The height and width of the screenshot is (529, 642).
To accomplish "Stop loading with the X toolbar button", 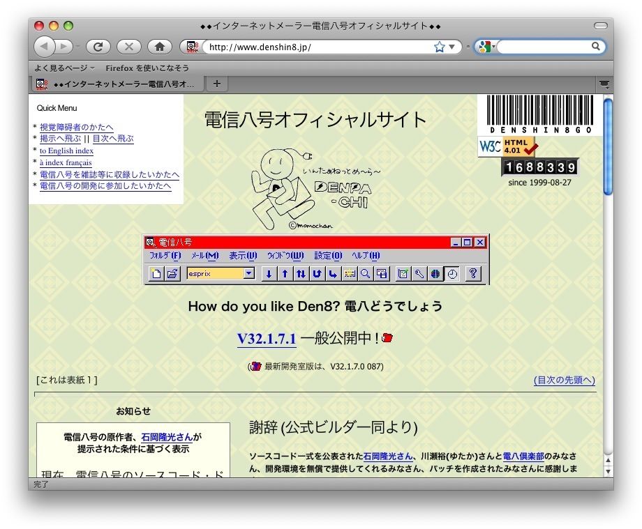I will tap(129, 47).
